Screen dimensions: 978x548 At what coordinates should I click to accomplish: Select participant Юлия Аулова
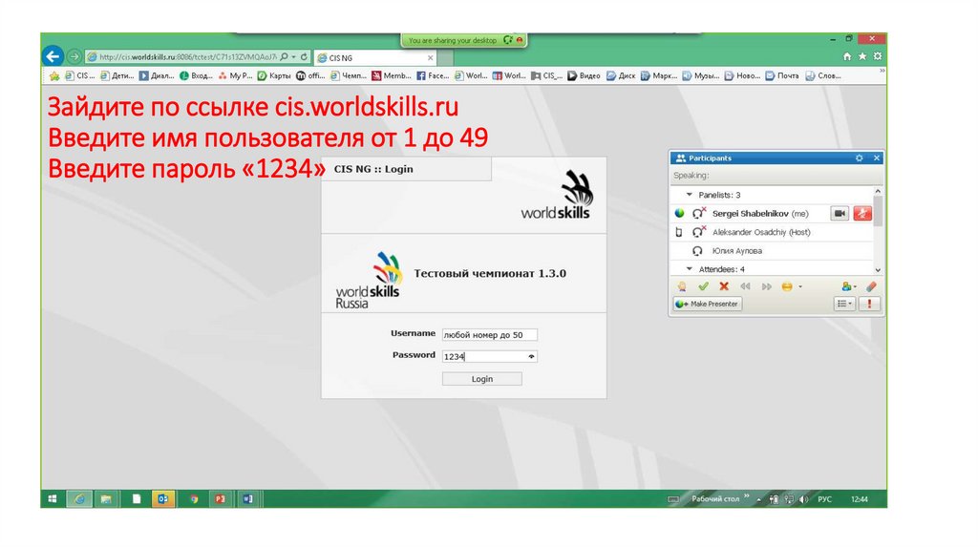(x=737, y=251)
